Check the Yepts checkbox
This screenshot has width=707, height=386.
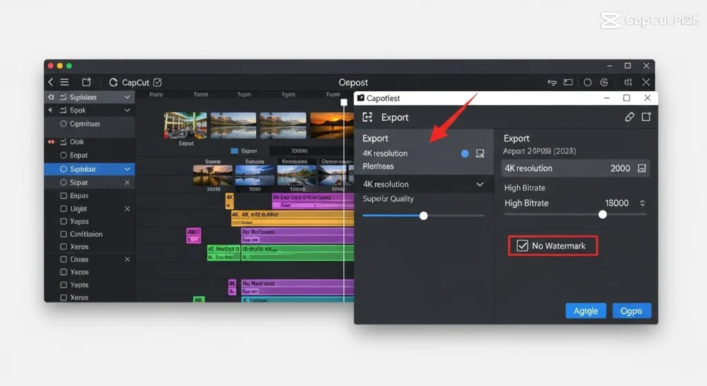coord(64,284)
